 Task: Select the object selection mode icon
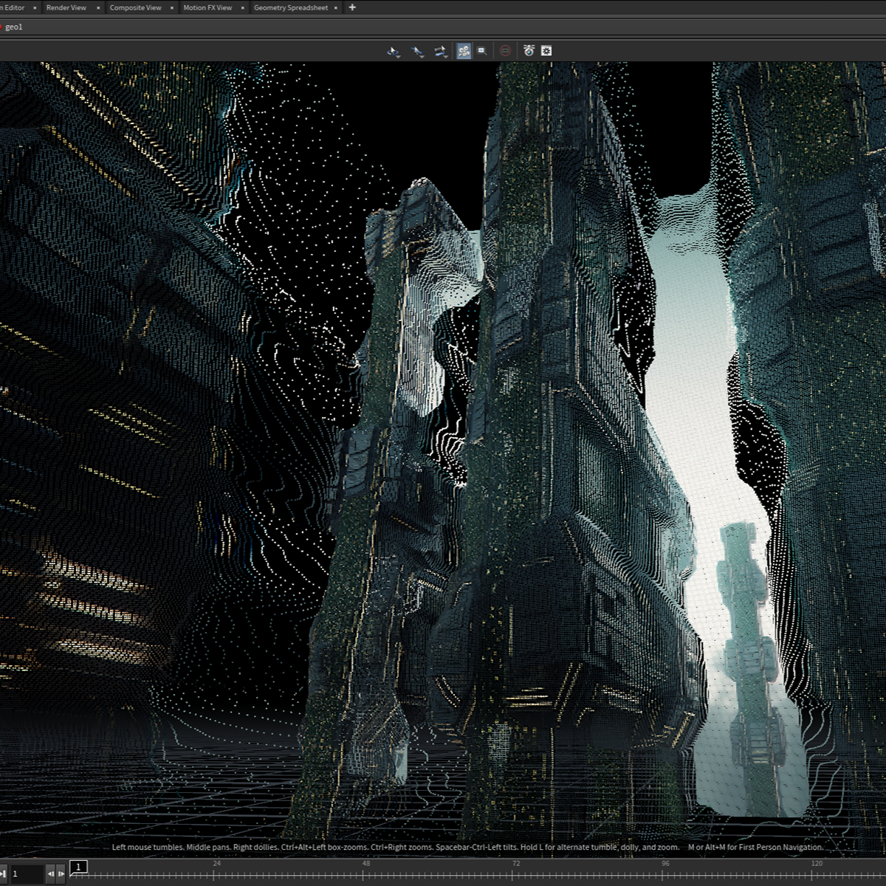[394, 51]
